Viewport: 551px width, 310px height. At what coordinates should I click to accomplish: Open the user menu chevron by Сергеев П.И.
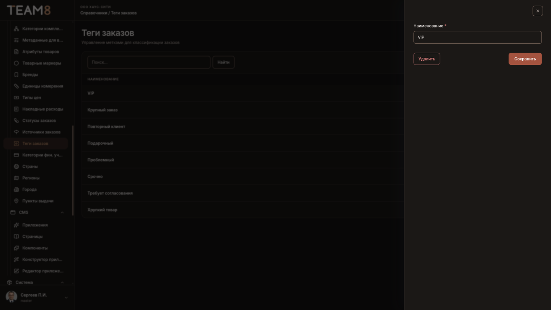[x=66, y=298]
